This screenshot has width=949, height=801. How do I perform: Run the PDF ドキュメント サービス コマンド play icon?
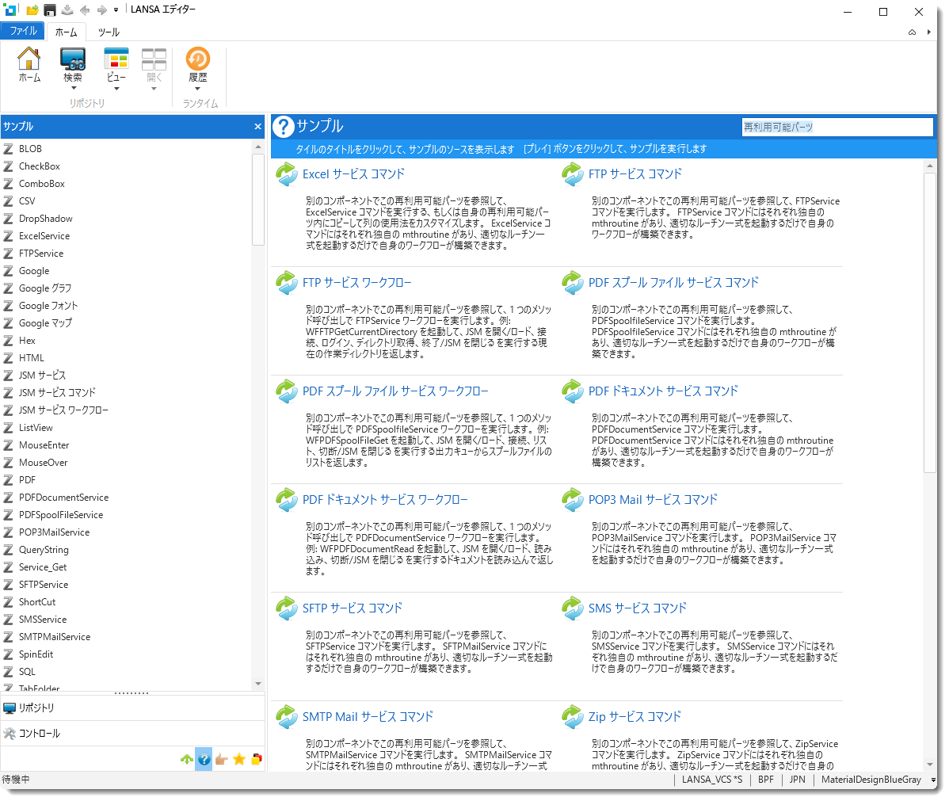[x=572, y=391]
